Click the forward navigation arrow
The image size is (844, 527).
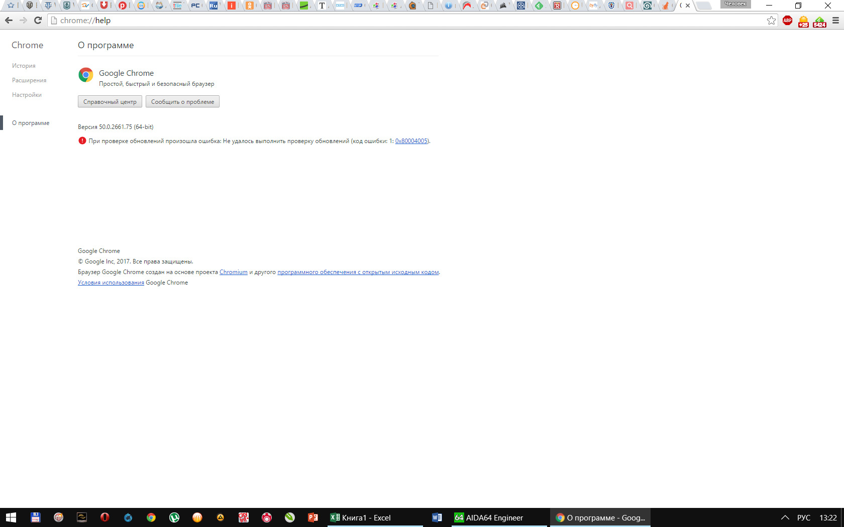23,20
